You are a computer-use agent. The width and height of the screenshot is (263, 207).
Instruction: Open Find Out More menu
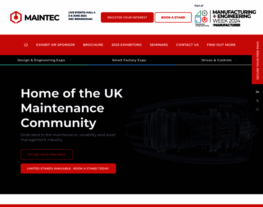click(x=221, y=45)
